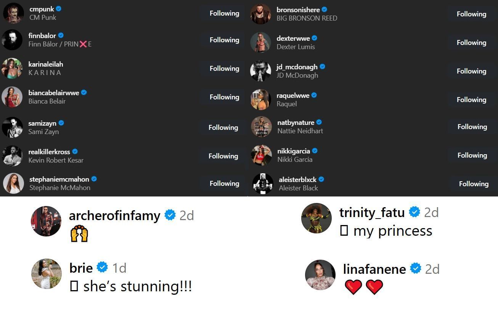Image resolution: width=498 pixels, height=313 pixels.
Task: Toggle Following for jd_mcdonagh
Action: point(471,71)
